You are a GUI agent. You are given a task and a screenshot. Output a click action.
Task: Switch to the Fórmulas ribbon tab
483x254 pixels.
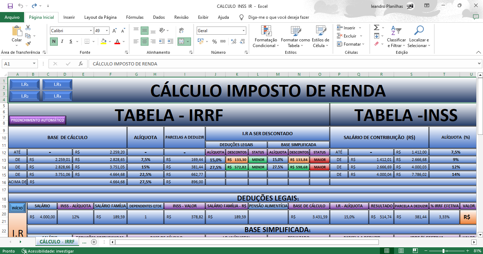pyautogui.click(x=135, y=17)
